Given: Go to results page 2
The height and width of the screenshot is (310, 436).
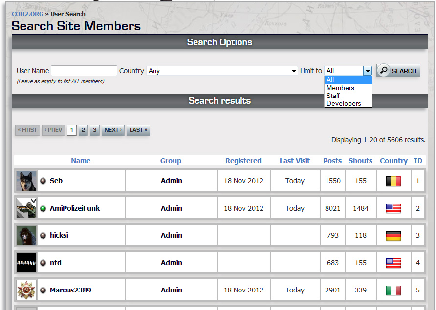Looking at the screenshot, I should (83, 130).
